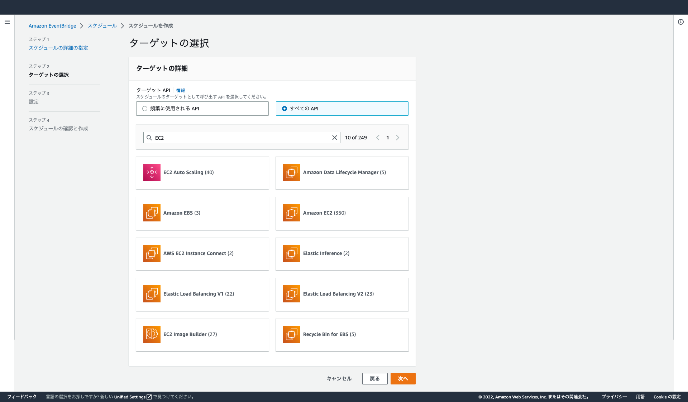Return to ステップ 1 スケジュールの詳細の指定
The height and width of the screenshot is (402, 688).
coord(58,48)
